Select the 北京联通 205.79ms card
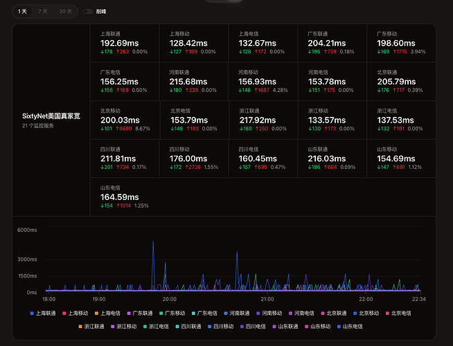 (x=401, y=82)
